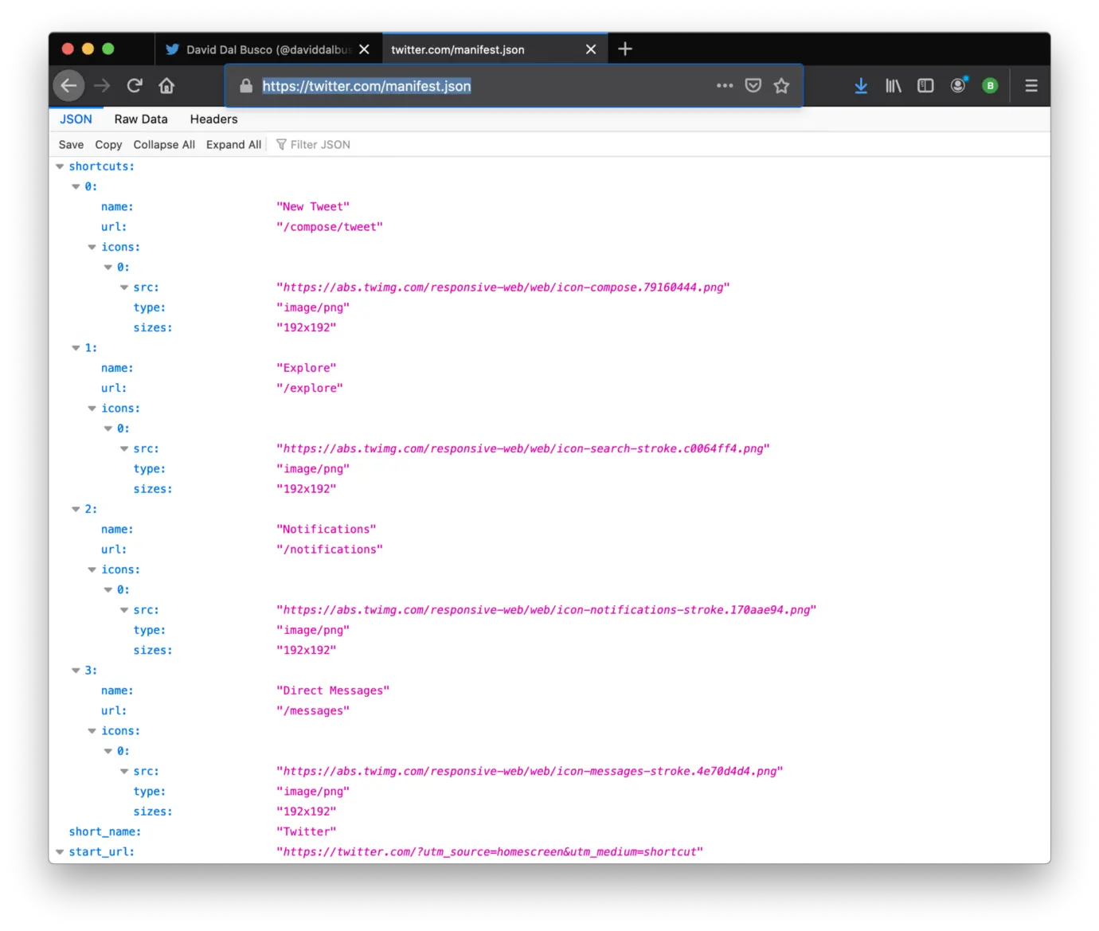This screenshot has height=931, width=1099.
Task: Go to the home page icon
Action: (166, 86)
